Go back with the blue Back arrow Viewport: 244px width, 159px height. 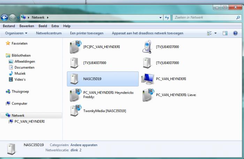[4, 17]
